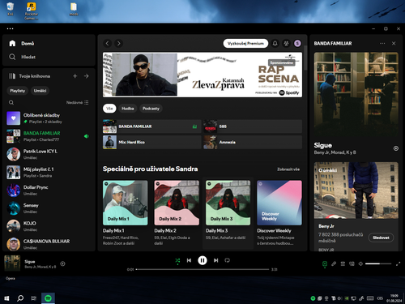Viewport: 405px width, 304px height.
Task: Open Dollar Prync artist
Action: click(49, 191)
